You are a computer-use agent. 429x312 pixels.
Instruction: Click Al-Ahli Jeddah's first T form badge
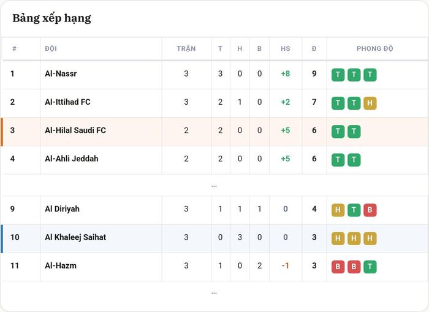(338, 160)
